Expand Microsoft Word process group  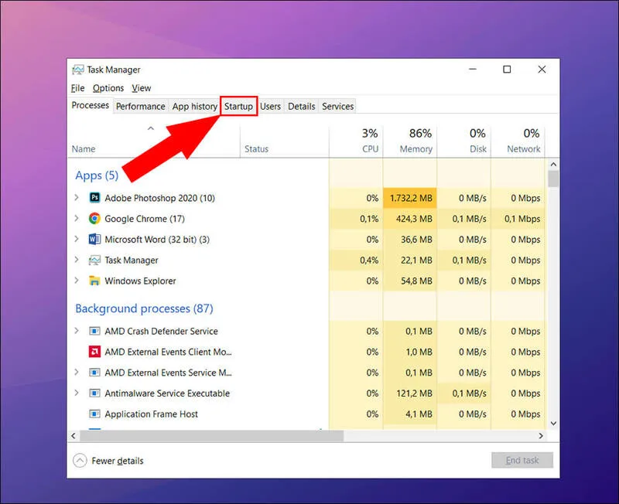pyautogui.click(x=77, y=240)
